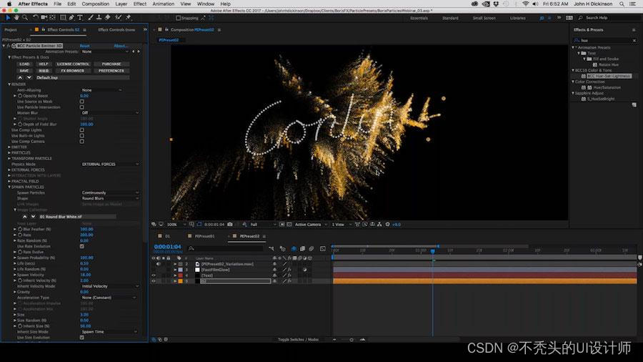The height and width of the screenshot is (362, 643).
Task: Select the Rotation tool
Action: coord(35,18)
